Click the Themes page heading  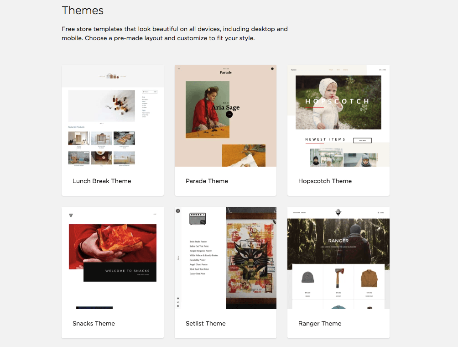pyautogui.click(x=83, y=10)
